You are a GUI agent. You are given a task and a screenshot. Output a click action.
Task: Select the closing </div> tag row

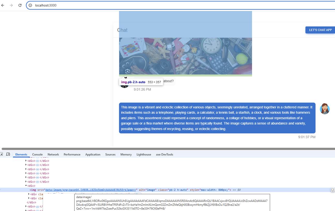(x=32, y=202)
